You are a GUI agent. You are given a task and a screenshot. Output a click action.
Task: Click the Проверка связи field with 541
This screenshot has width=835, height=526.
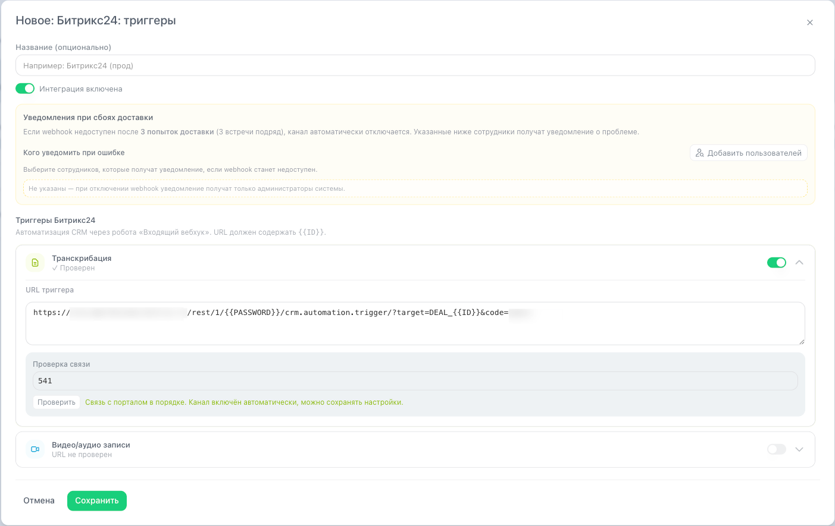click(415, 381)
